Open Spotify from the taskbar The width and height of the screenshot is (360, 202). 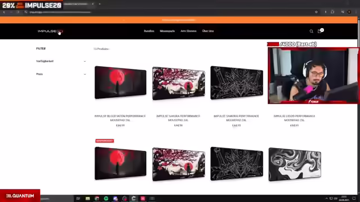(106, 199)
